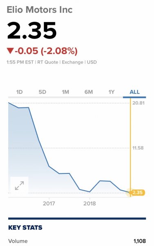Expand chart to fullscreen with arrows icon

click(19, 185)
